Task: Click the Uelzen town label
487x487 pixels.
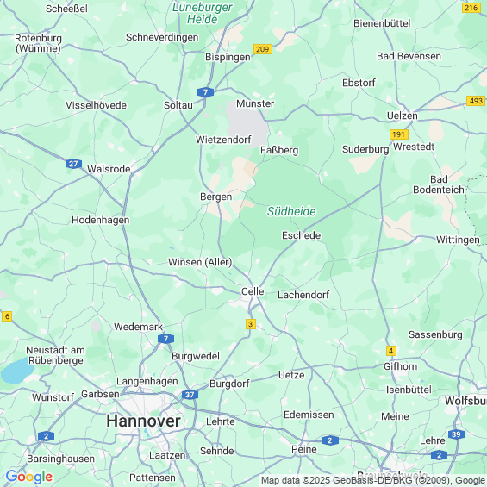Action: click(x=403, y=116)
